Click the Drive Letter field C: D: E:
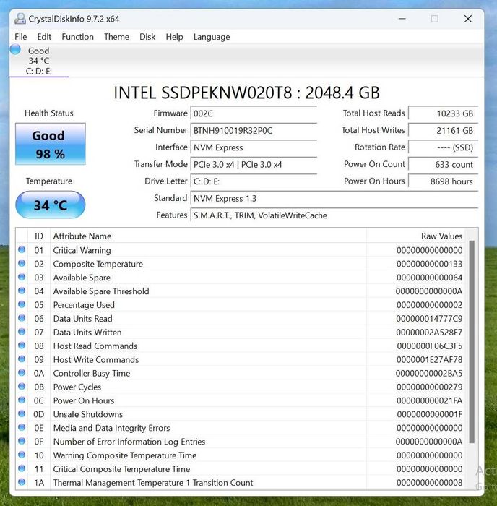The width and height of the screenshot is (497, 506). tap(254, 181)
